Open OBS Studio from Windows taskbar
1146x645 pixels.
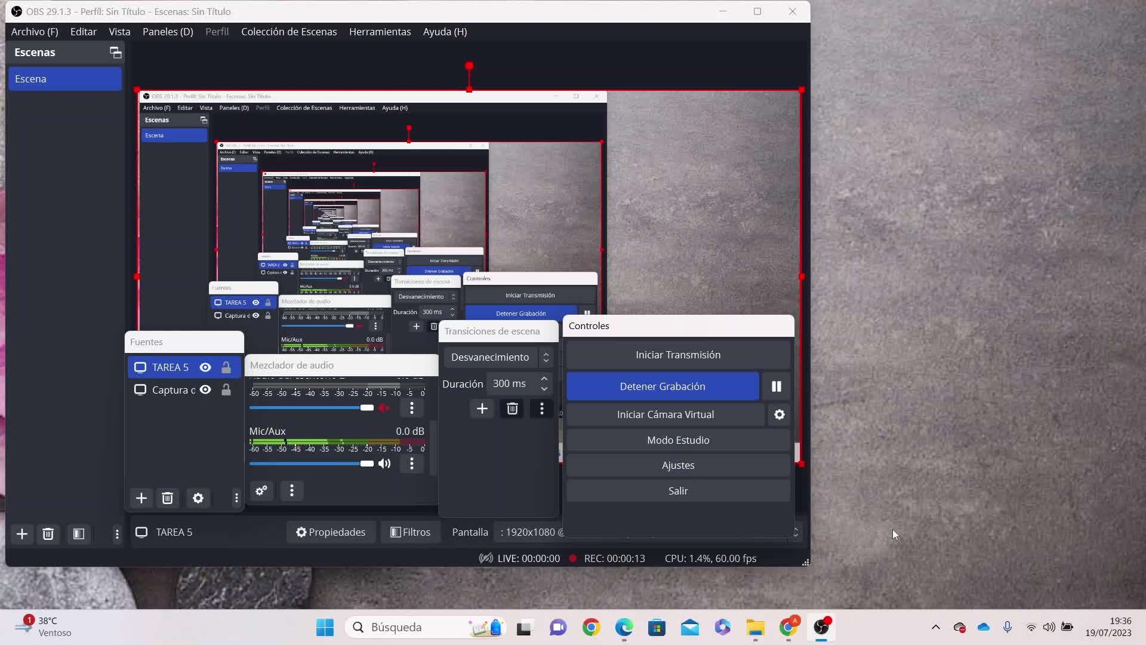pyautogui.click(x=821, y=627)
